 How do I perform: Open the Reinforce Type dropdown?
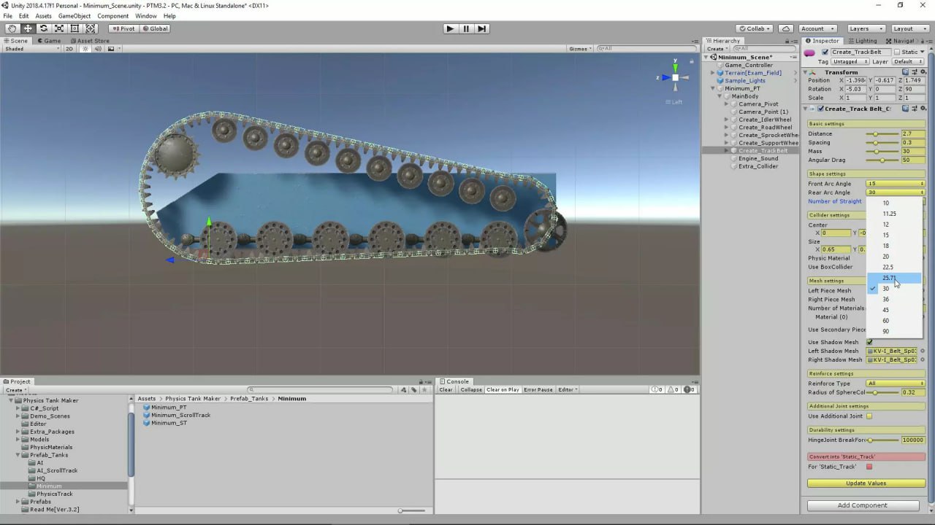[x=895, y=383]
